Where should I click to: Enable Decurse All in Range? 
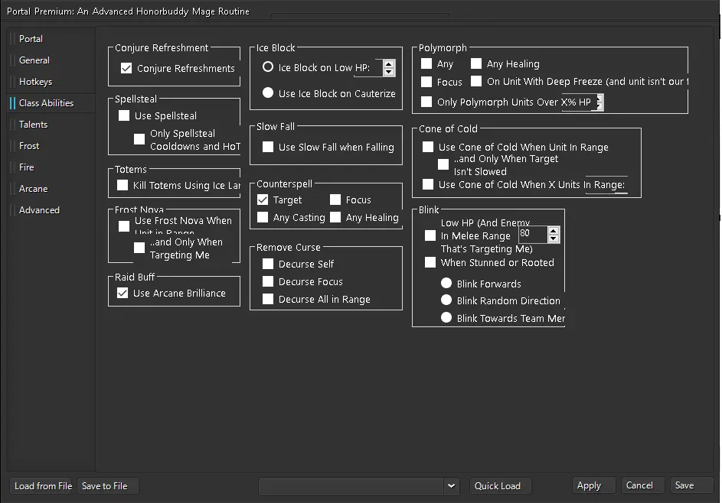[268, 299]
